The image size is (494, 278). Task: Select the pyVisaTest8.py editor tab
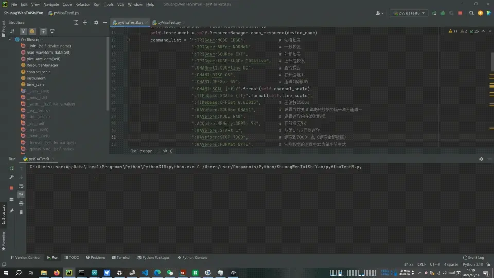pos(130,22)
